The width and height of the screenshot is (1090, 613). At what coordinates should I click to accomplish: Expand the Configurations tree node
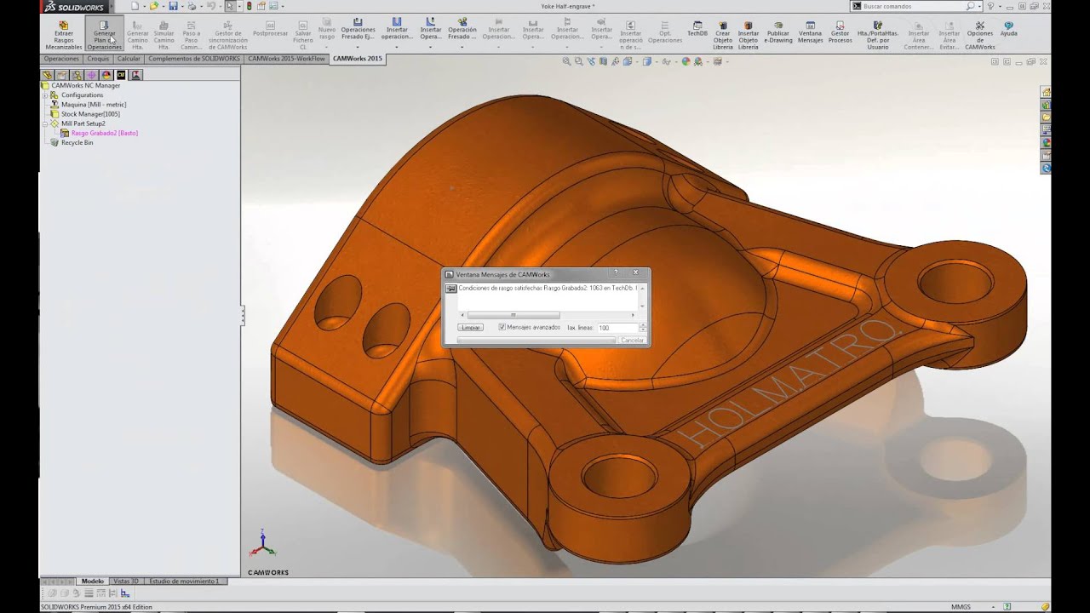[45, 95]
